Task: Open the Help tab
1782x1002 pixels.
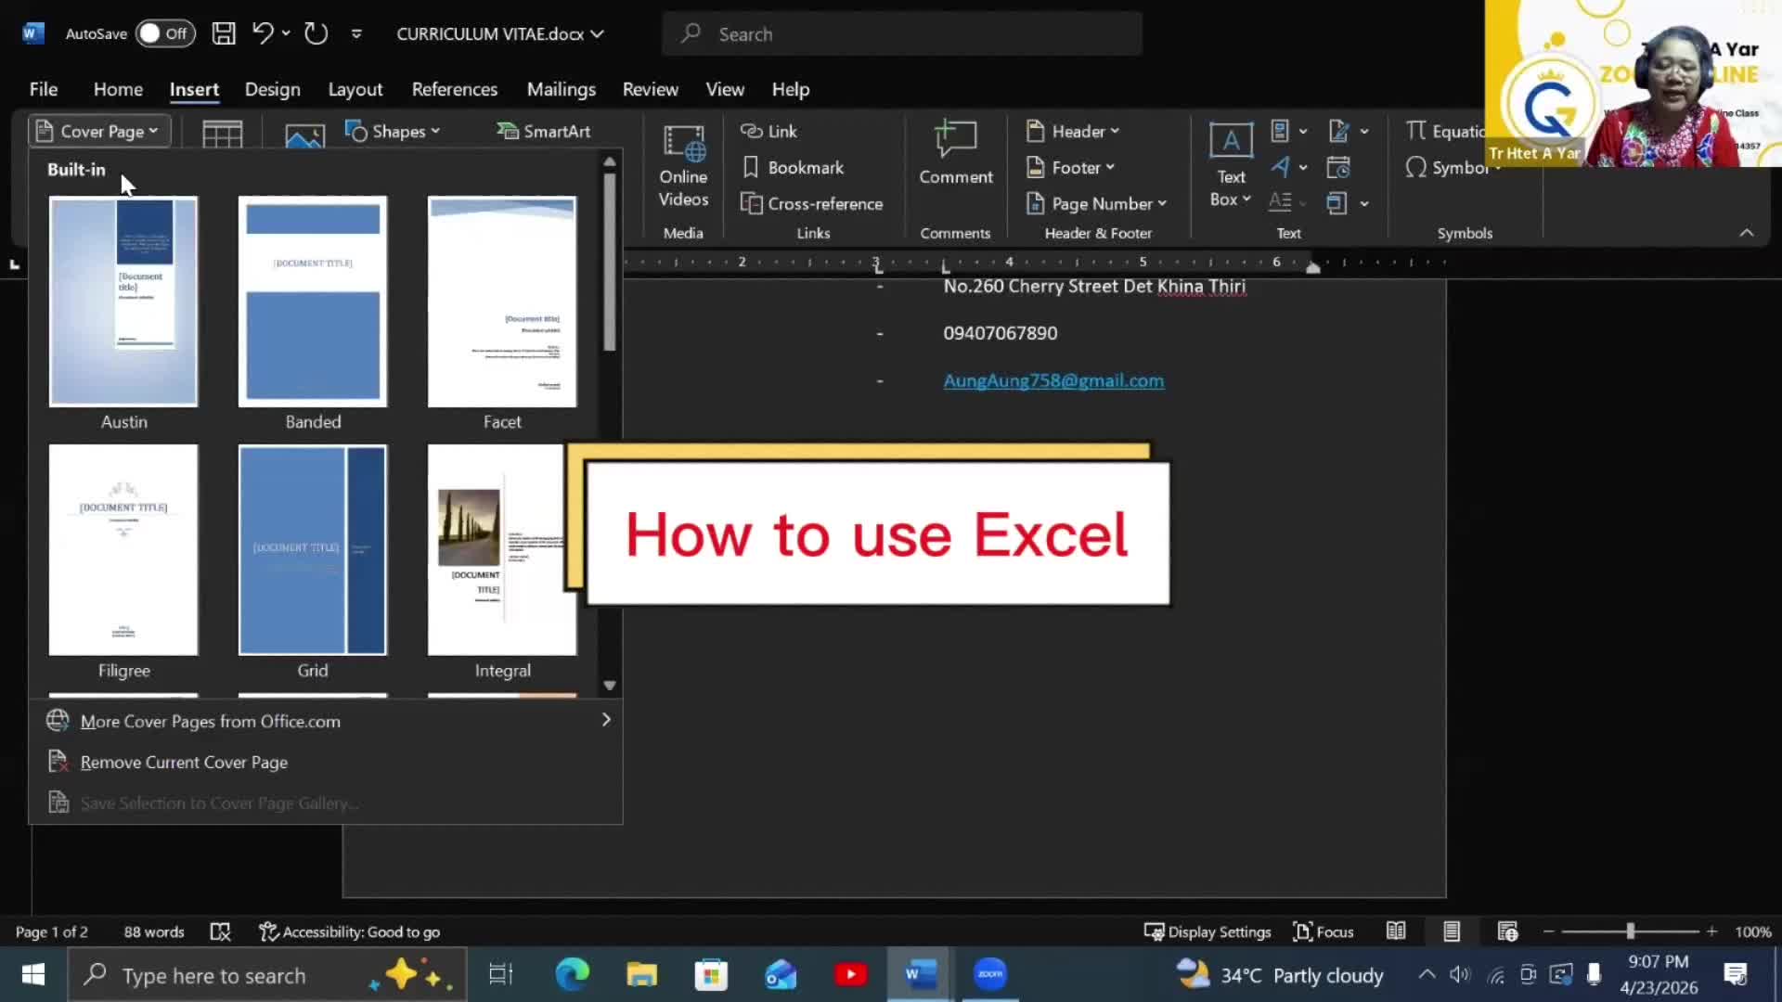Action: [x=791, y=89]
